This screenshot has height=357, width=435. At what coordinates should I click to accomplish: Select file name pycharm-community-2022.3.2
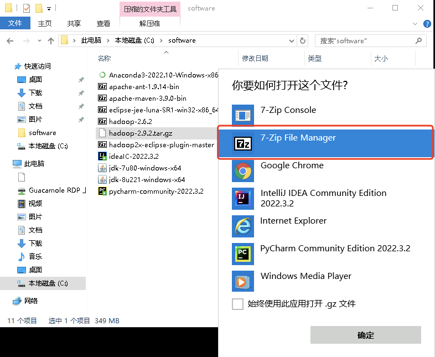tap(156, 191)
